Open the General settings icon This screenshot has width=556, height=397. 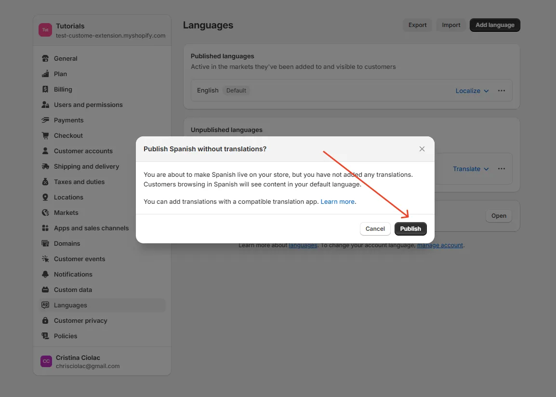point(45,58)
